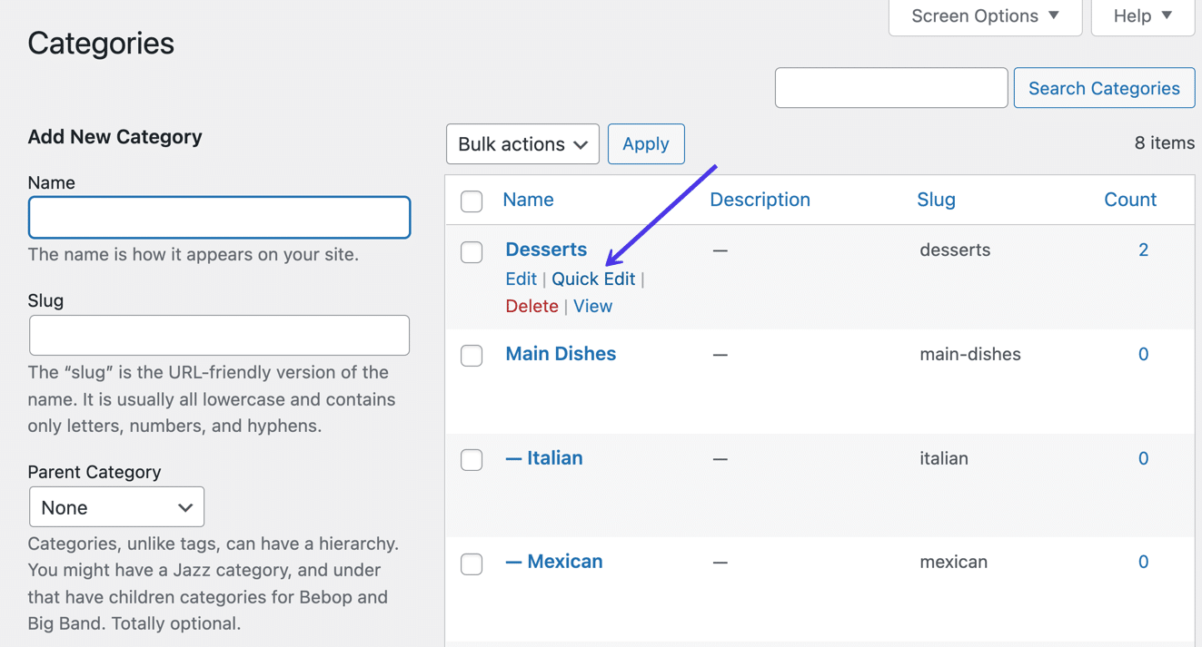
Task: Sort the table by Count column
Action: point(1129,200)
